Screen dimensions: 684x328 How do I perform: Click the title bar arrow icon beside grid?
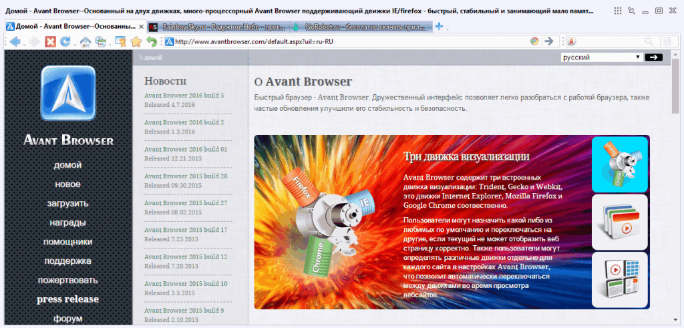click(631, 11)
